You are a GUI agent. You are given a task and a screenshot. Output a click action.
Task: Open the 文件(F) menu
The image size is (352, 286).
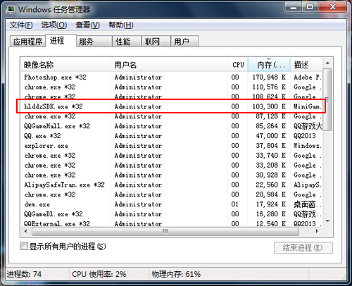tap(21, 25)
